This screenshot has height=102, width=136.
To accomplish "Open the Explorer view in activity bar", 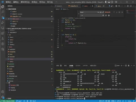I will click(x=3, y=7).
